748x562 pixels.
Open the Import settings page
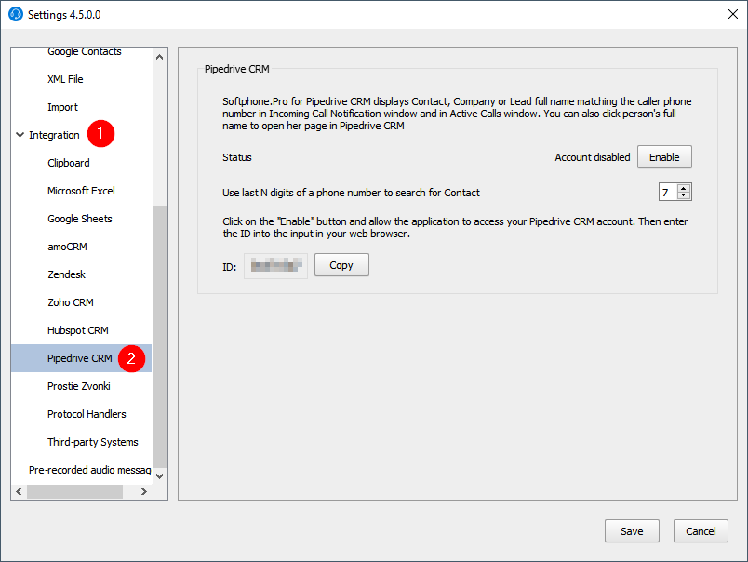62,107
